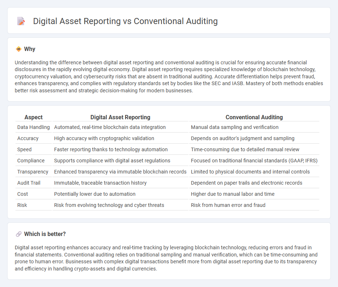
Task: Click the paragraph starting Digital asset reporting enhances accuracy
Action: 166,258
